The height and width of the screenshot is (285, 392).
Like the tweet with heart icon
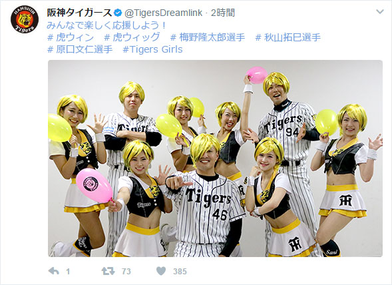click(x=161, y=271)
